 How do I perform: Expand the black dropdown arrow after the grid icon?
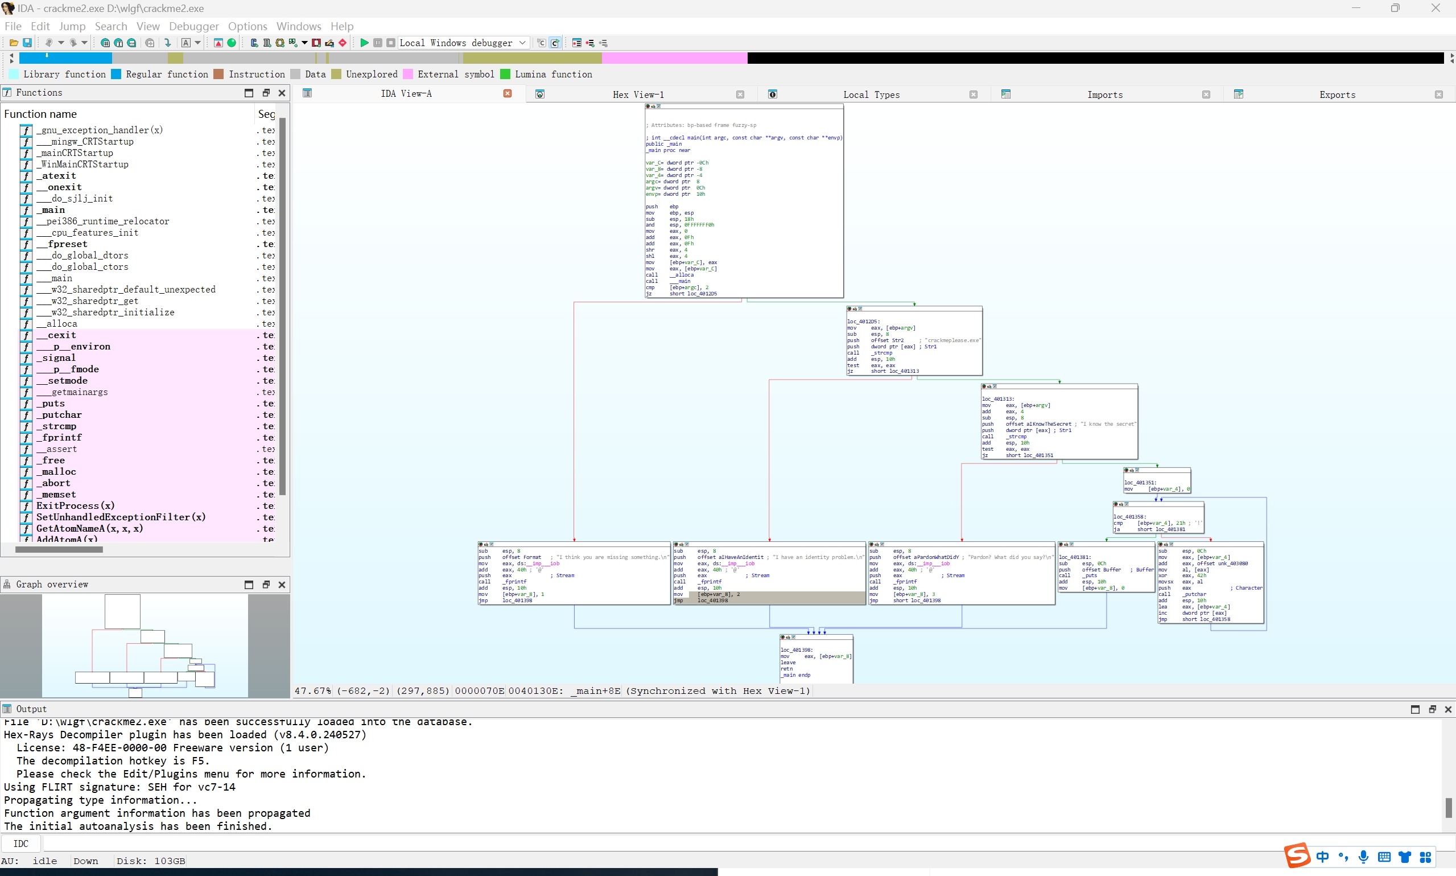click(x=304, y=43)
